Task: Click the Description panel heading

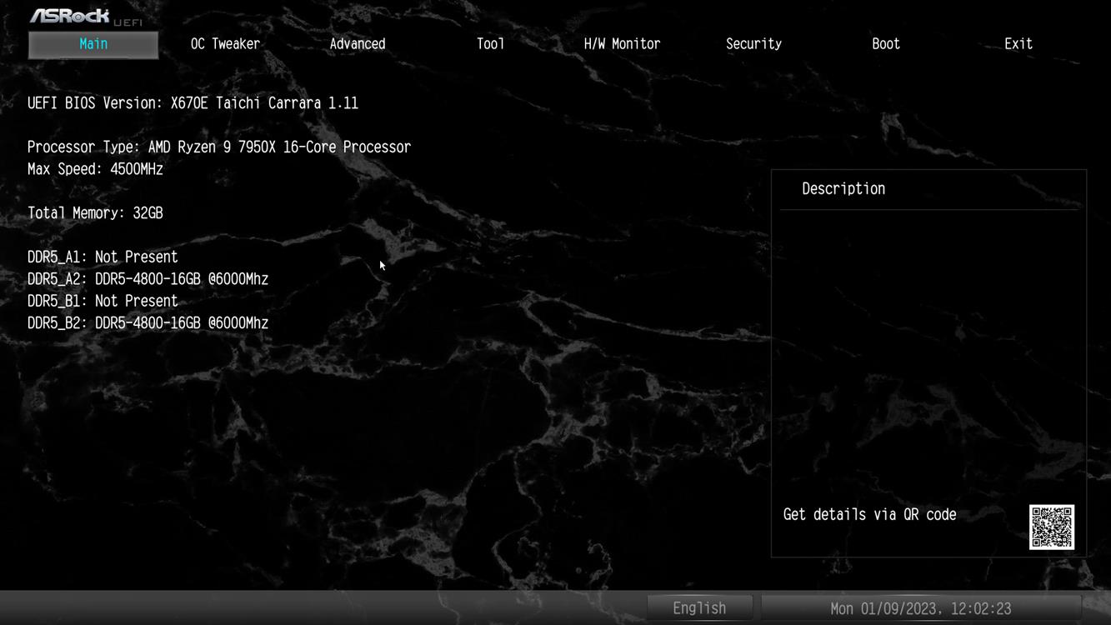Action: click(x=843, y=189)
